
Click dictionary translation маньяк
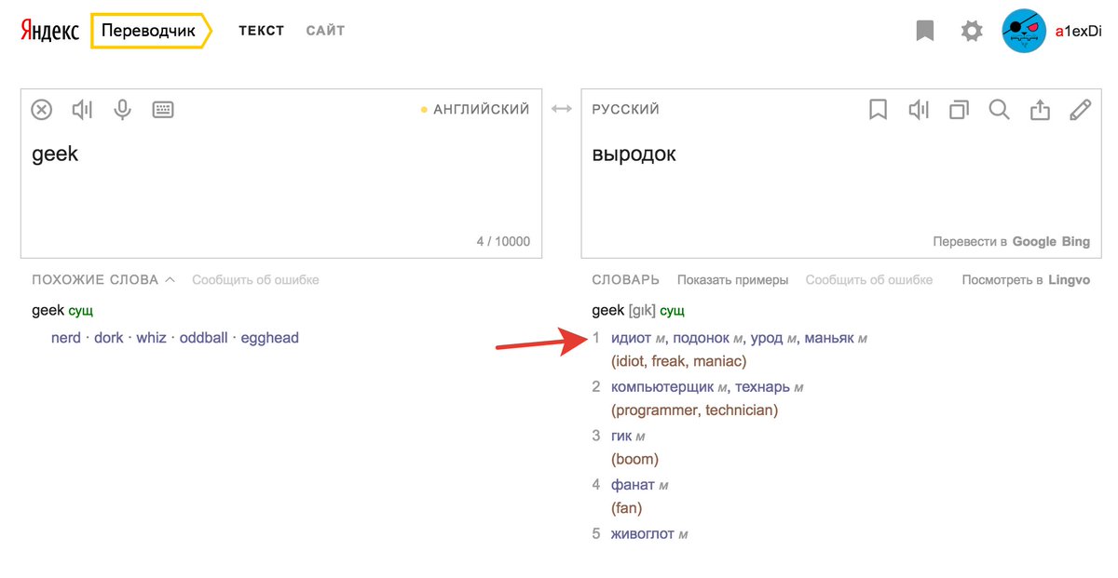click(x=829, y=338)
